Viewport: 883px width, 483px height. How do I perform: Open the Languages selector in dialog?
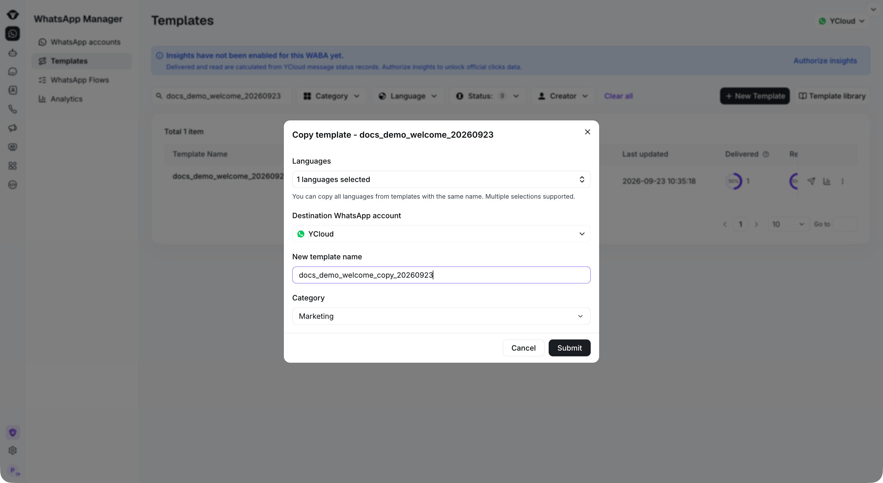tap(441, 179)
